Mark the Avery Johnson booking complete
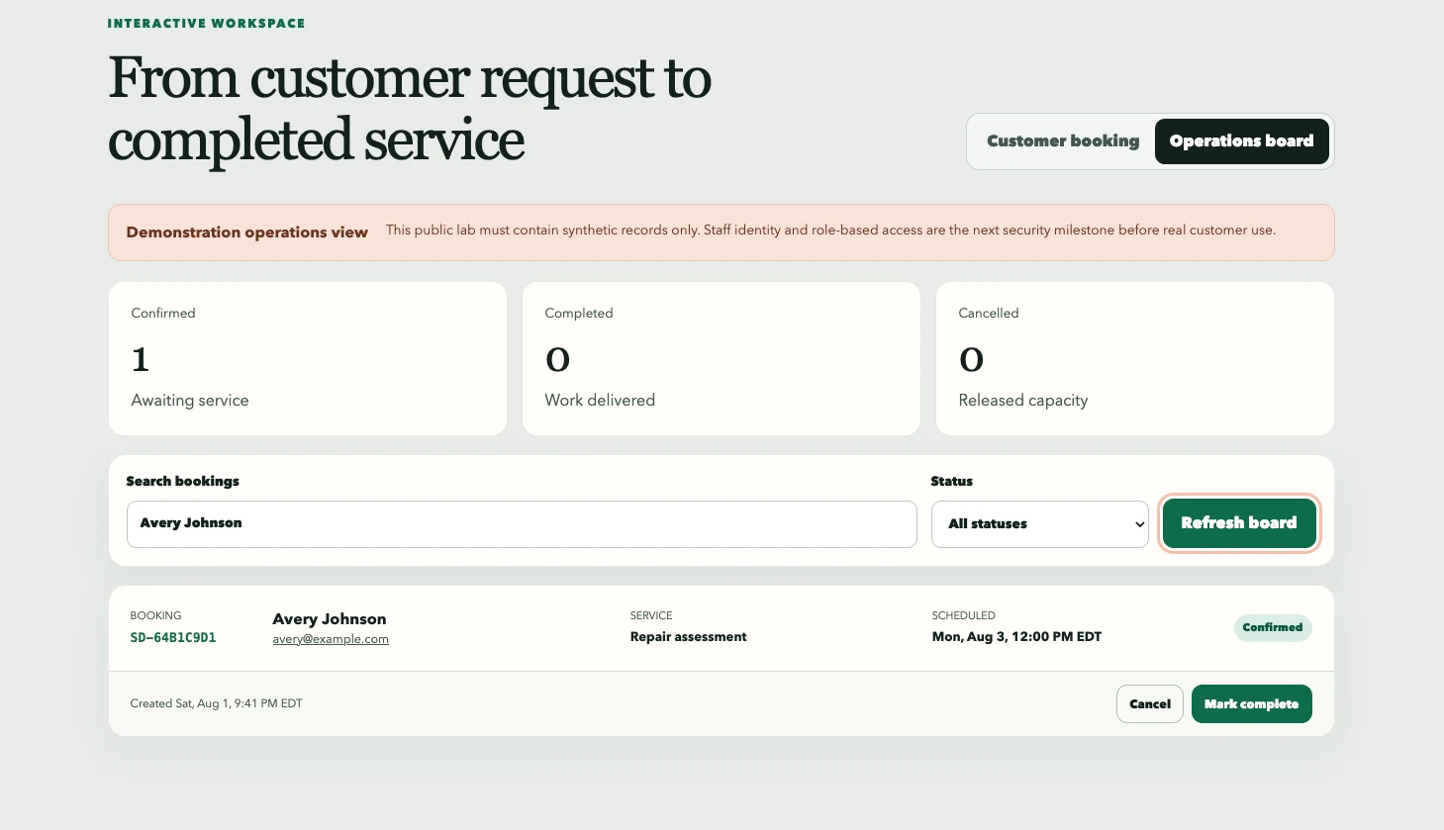 coord(1251,704)
